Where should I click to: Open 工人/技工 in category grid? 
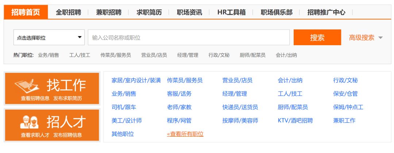(x=290, y=94)
